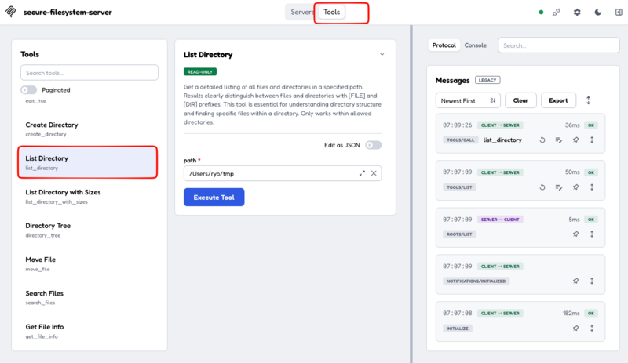Click the Search tools input field
The image size is (628, 363).
(x=89, y=73)
